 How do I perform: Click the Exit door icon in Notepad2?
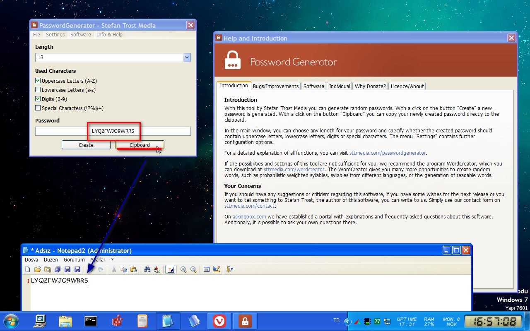[x=230, y=269]
